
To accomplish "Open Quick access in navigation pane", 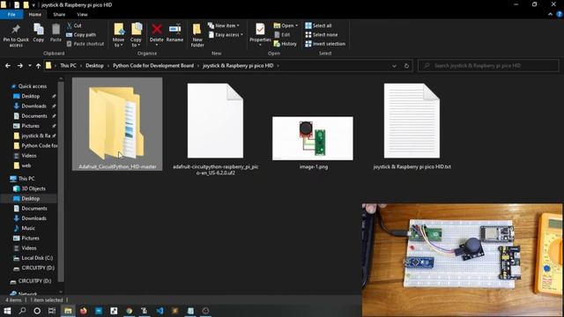I will [33, 86].
